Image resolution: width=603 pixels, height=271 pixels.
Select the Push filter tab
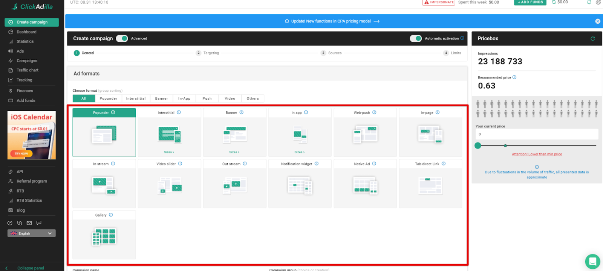pyautogui.click(x=207, y=98)
